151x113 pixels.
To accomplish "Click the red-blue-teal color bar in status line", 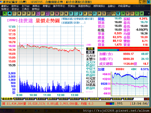I will 110,103.
